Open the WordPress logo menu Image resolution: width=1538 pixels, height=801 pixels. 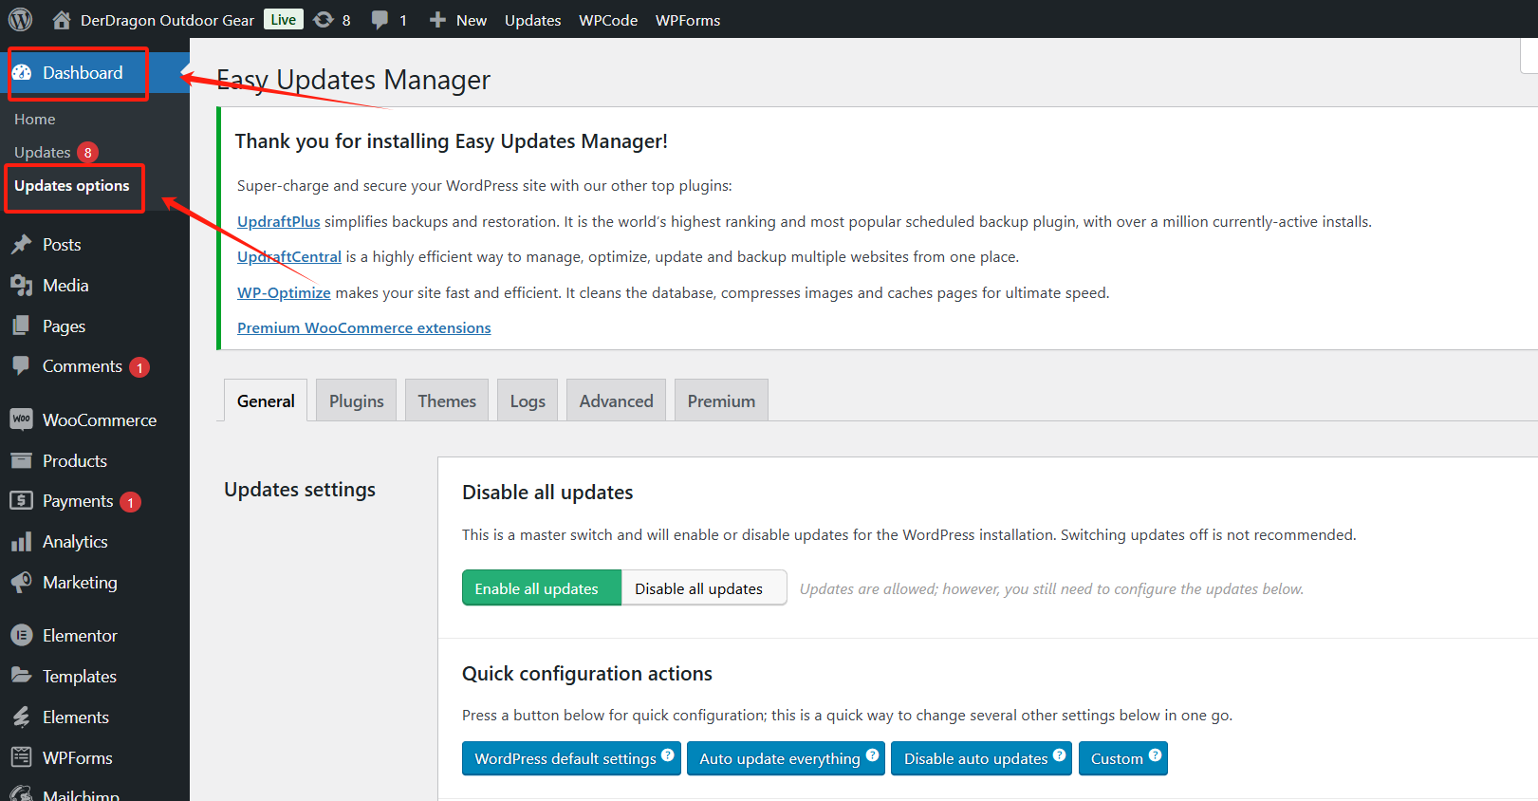coord(20,19)
